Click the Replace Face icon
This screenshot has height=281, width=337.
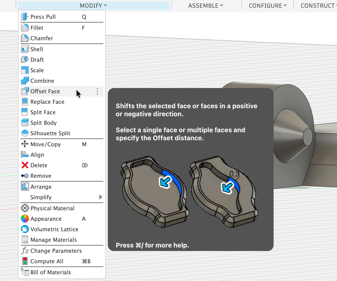(x=25, y=102)
